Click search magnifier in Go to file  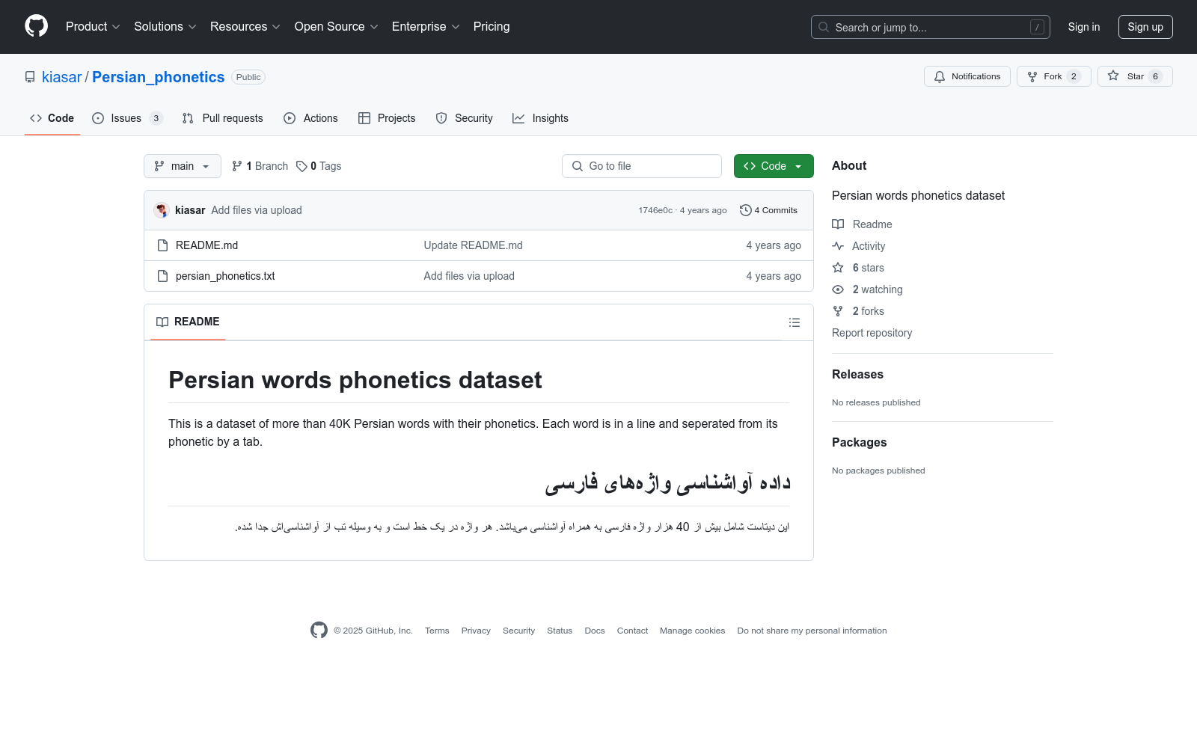(x=578, y=166)
